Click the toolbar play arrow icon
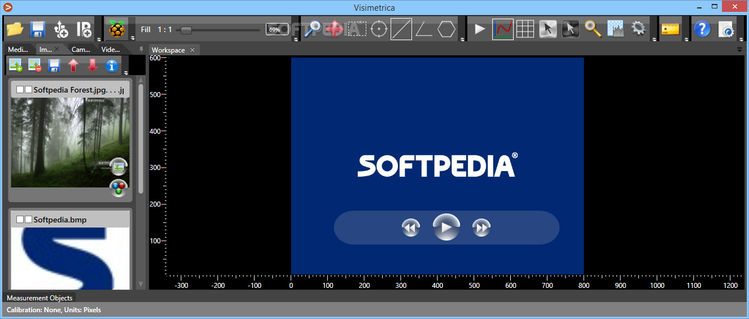 click(x=480, y=29)
